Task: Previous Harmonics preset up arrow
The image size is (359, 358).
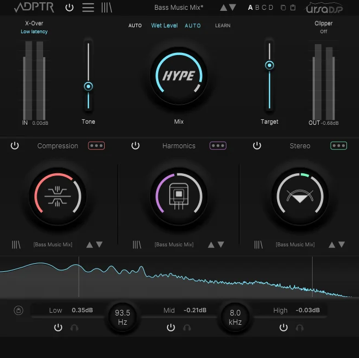Action: (211, 245)
